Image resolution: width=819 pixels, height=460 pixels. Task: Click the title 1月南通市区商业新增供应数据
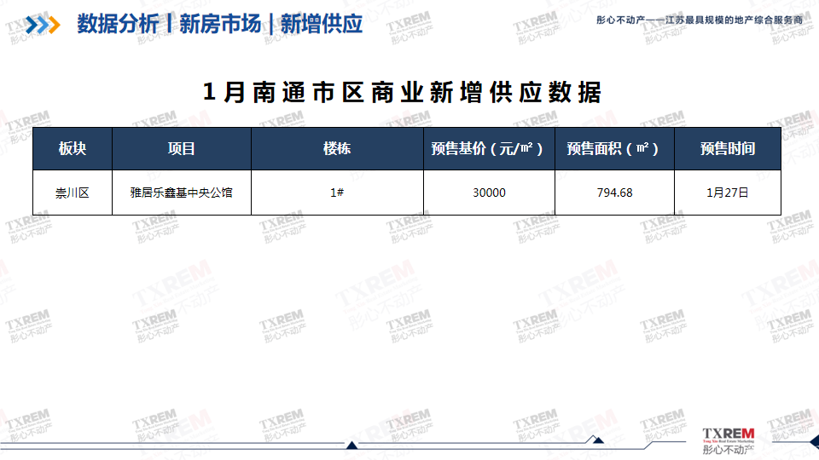tap(402, 92)
